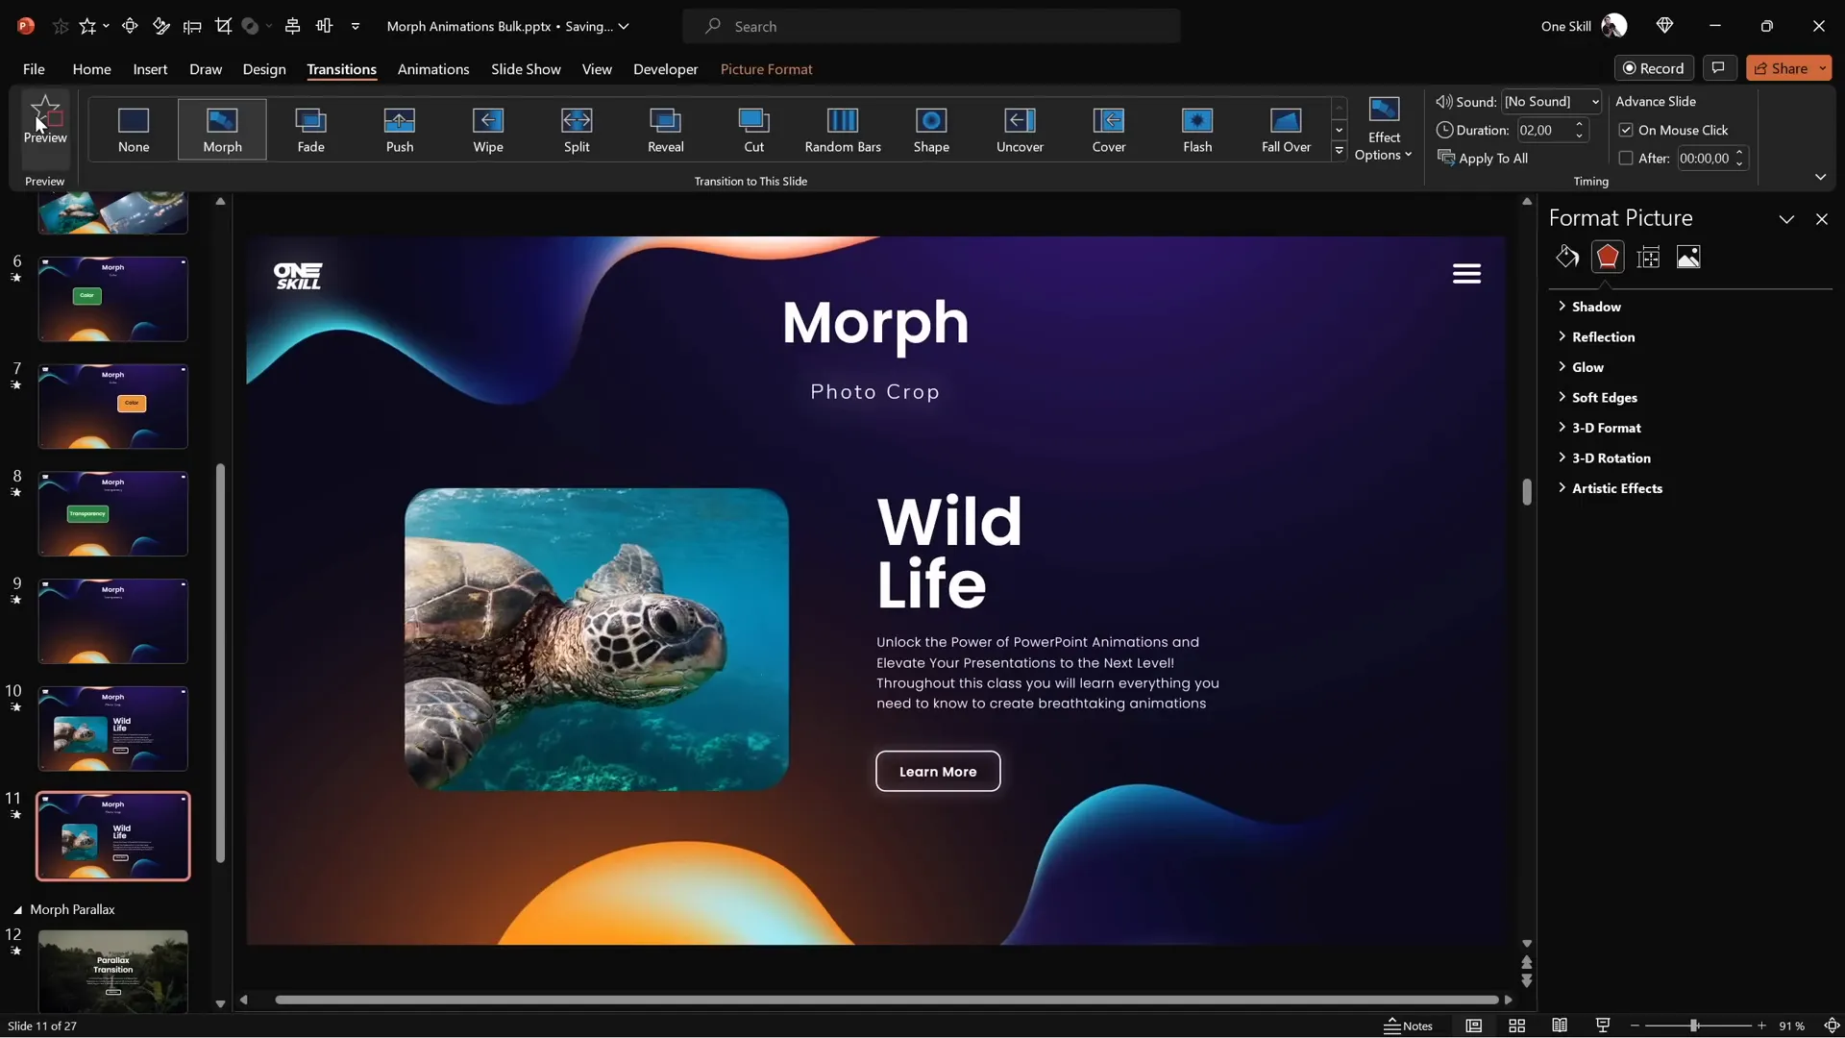Viewport: 1845px width, 1038px height.
Task: Select the Uncover transition
Action: pyautogui.click(x=1020, y=130)
